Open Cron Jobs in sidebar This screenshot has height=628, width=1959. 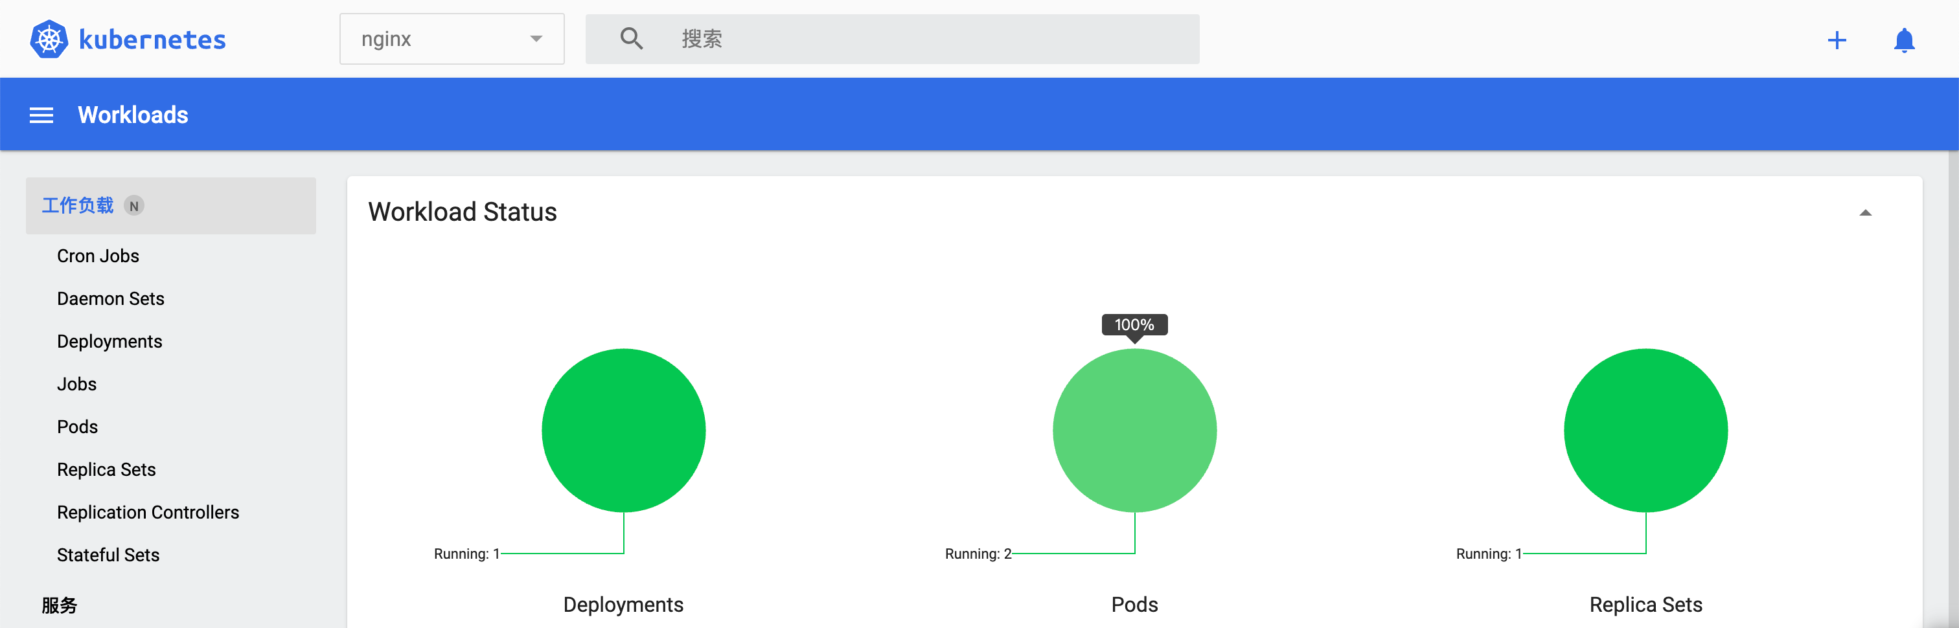pyautogui.click(x=98, y=256)
